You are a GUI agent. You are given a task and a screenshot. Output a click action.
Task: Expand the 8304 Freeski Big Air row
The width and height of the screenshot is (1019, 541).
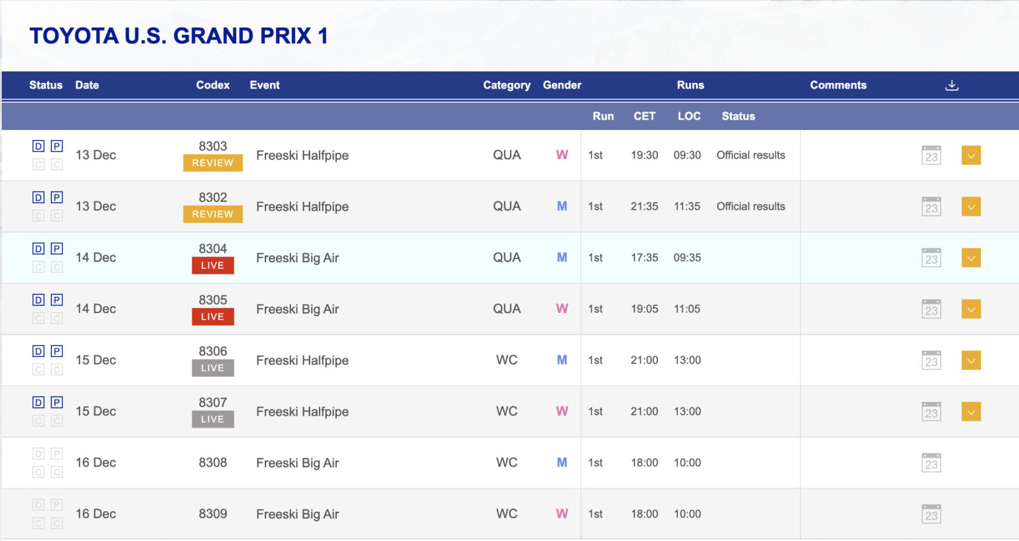click(x=971, y=258)
